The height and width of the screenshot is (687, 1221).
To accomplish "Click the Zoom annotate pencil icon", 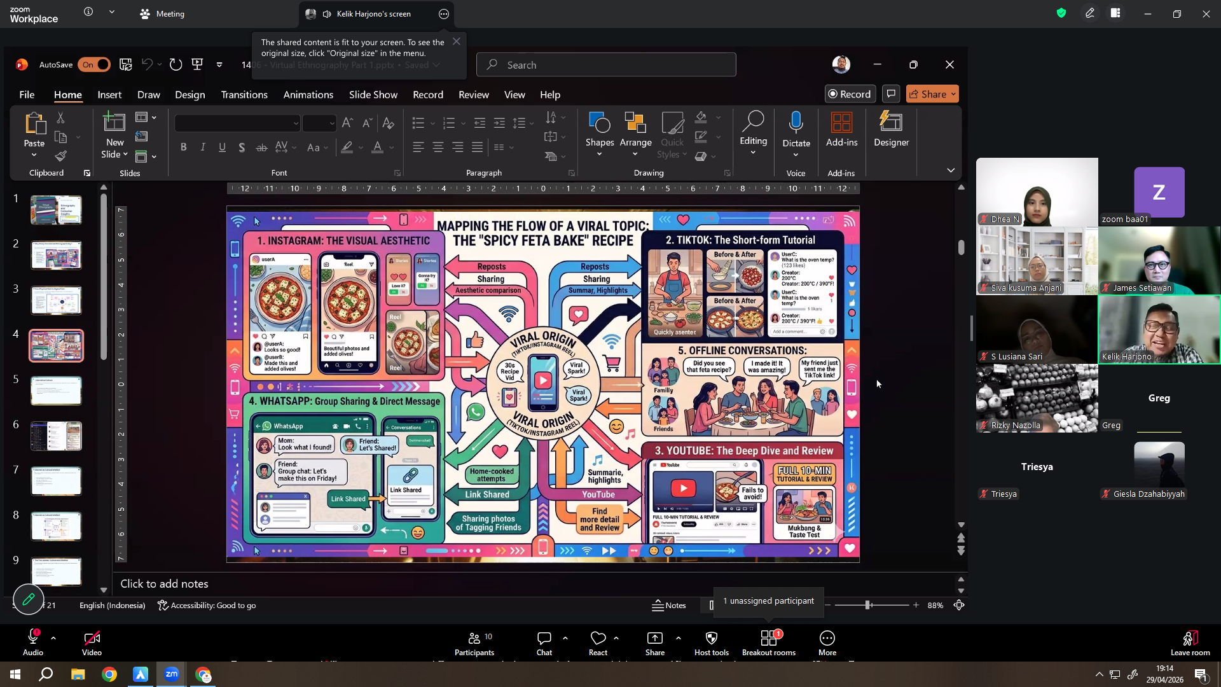I will (29, 599).
